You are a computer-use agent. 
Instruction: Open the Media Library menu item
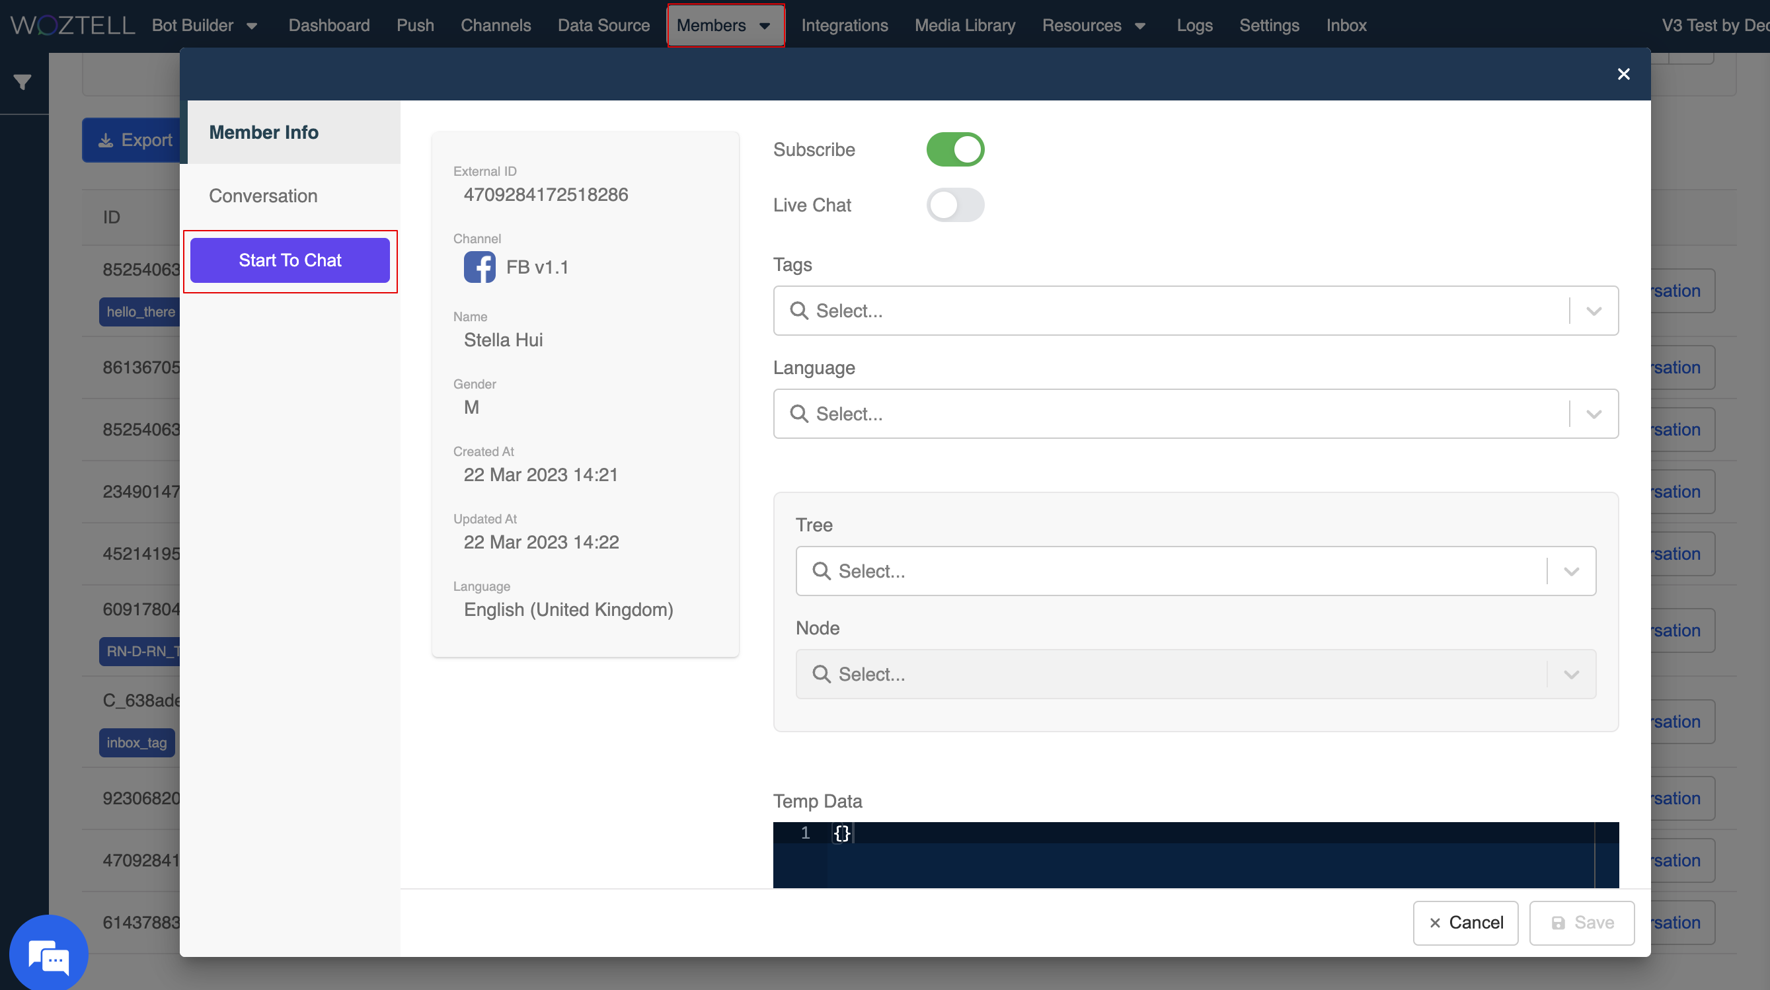pos(964,25)
